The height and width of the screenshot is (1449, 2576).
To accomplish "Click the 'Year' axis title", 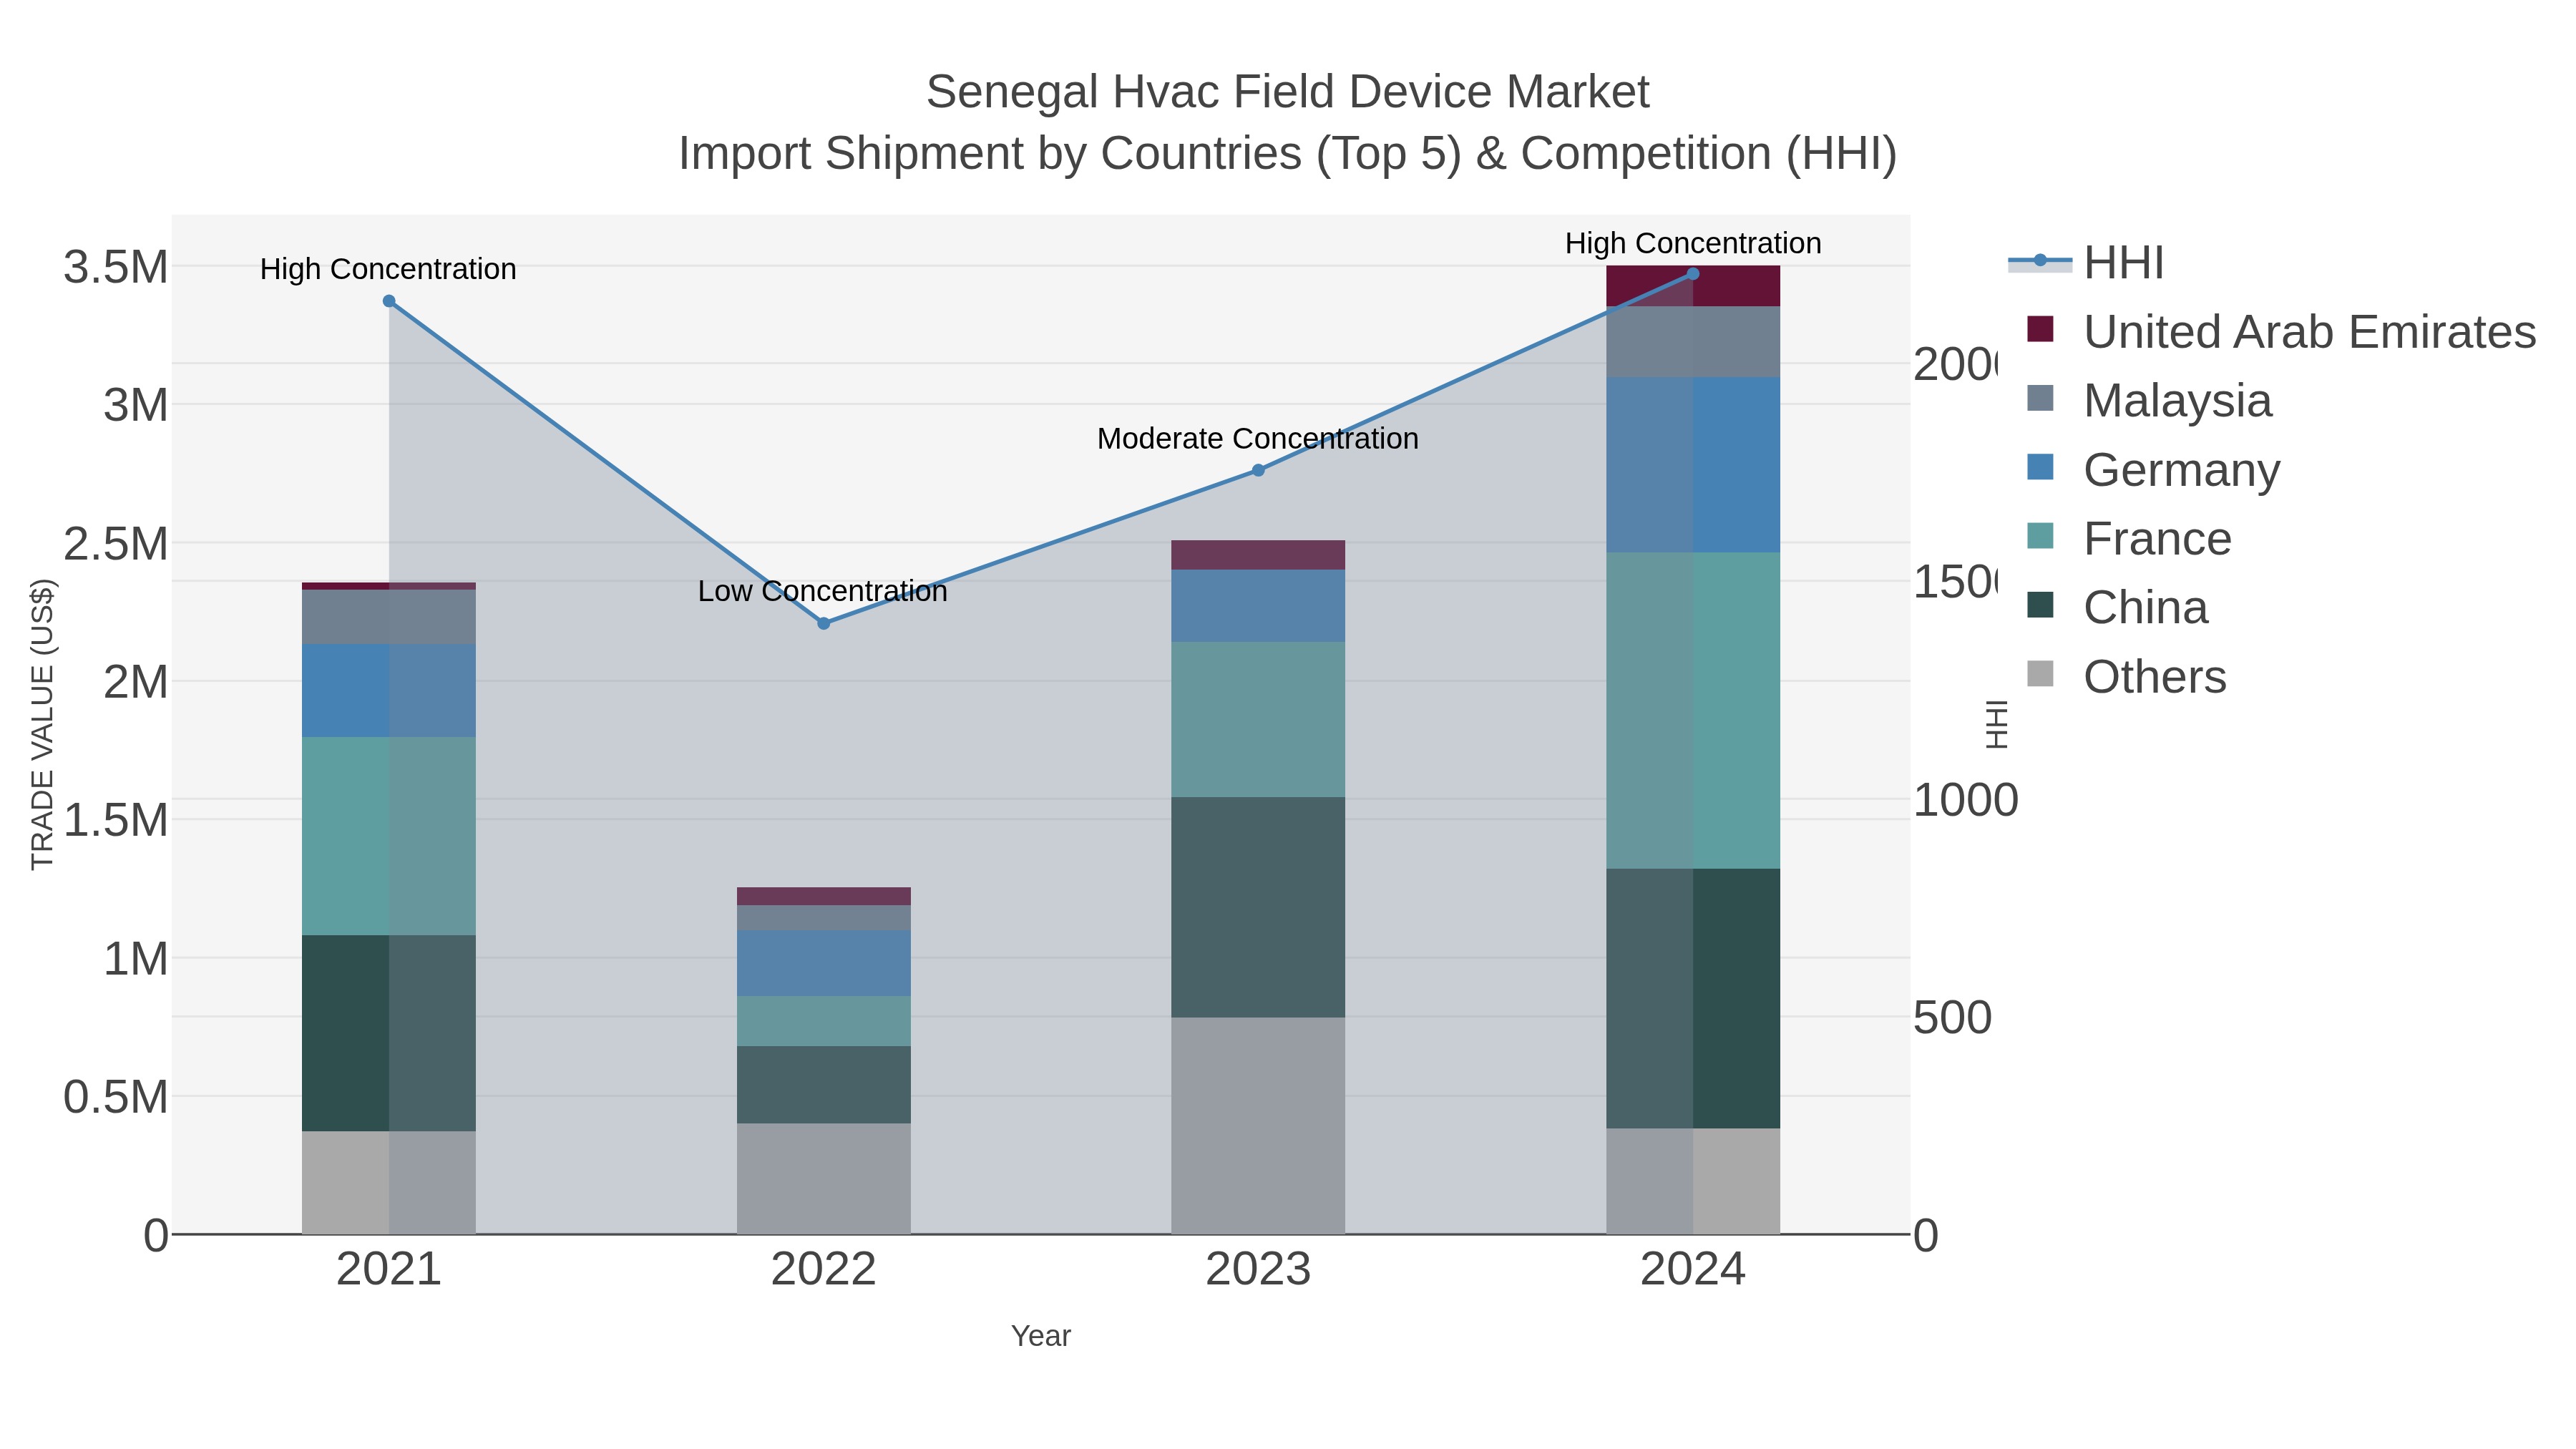I will click(x=1041, y=1336).
